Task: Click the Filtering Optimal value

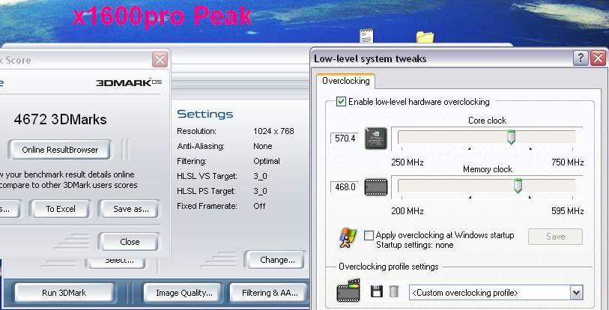Action: 267,161
